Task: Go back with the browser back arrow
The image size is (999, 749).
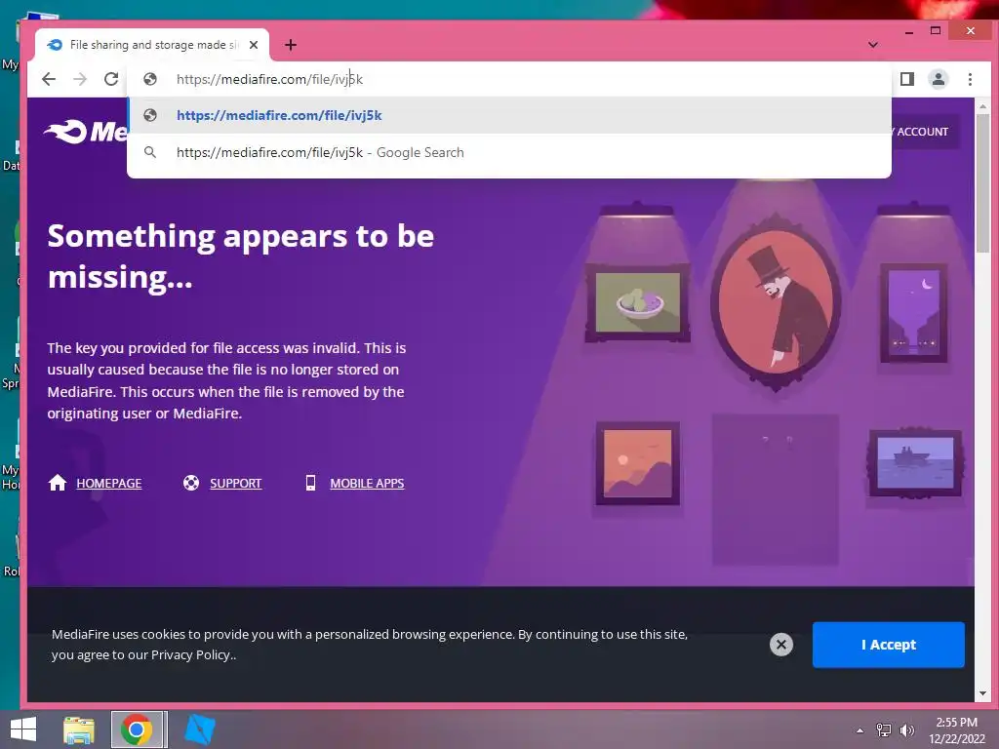Action: point(49,79)
